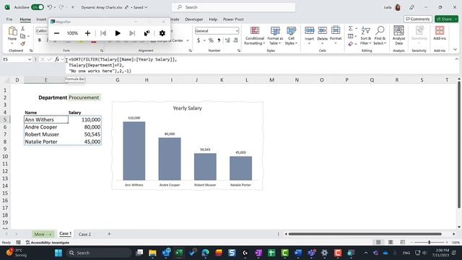Switch to the Insert tab
The height and width of the screenshot is (260, 462).
click(x=41, y=19)
